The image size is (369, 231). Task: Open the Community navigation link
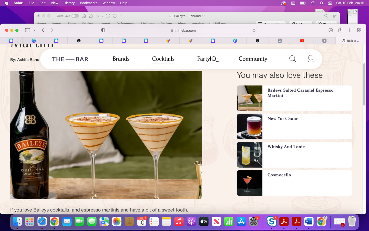pyautogui.click(x=253, y=59)
